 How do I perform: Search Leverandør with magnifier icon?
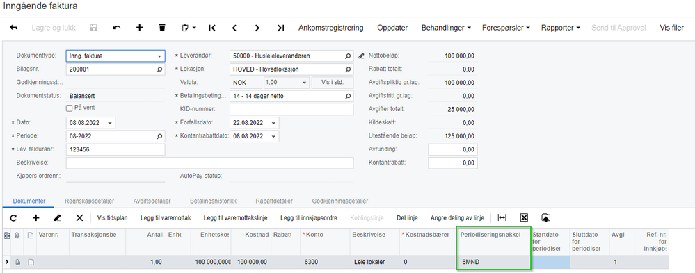click(x=348, y=56)
